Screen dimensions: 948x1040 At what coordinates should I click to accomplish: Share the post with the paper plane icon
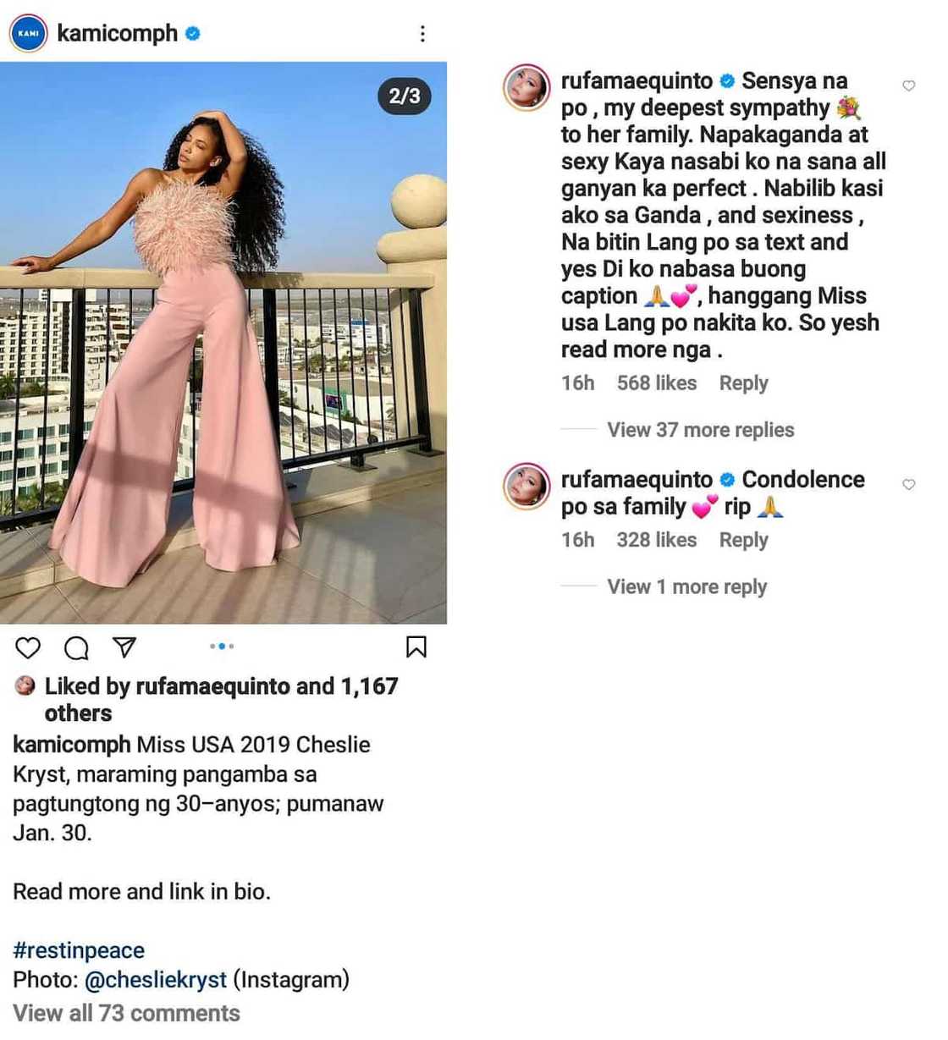pyautogui.click(x=124, y=647)
